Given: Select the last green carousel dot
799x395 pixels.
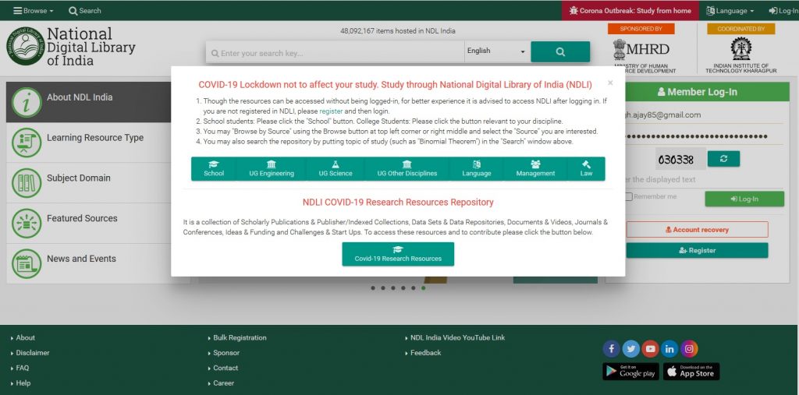Looking at the screenshot, I should (424, 288).
